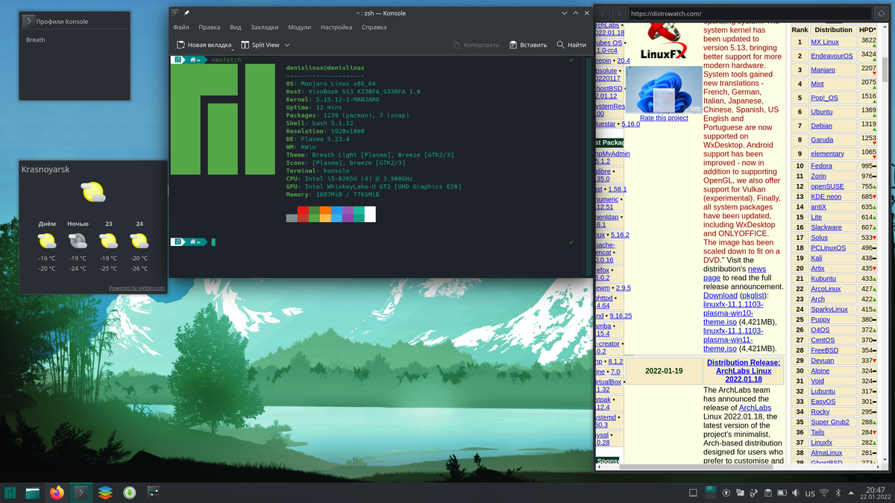
Task: Open the file manager from taskbar
Action: click(x=33, y=493)
